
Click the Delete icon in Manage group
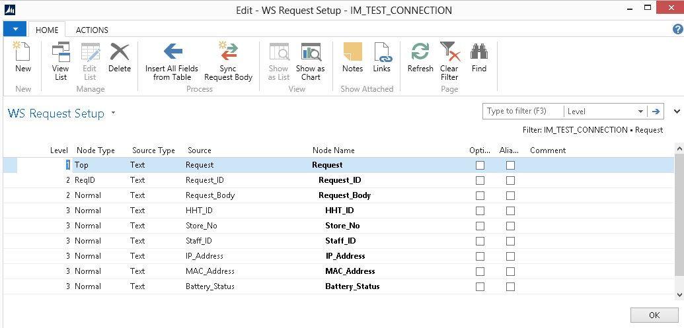point(120,59)
